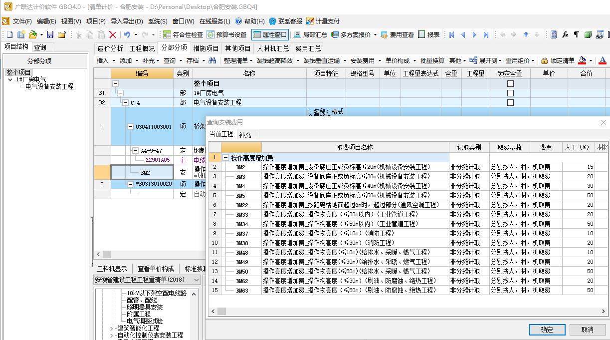Click 取消 to cancel the dialog

coord(588,330)
